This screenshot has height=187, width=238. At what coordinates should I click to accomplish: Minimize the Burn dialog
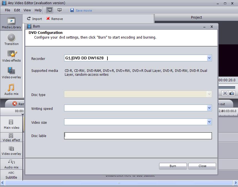[204, 27]
